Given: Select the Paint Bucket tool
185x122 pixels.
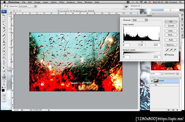Looking at the screenshot, I should (4, 51).
